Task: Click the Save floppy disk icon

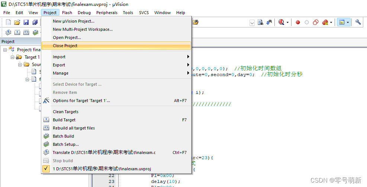Action: coord(26,22)
